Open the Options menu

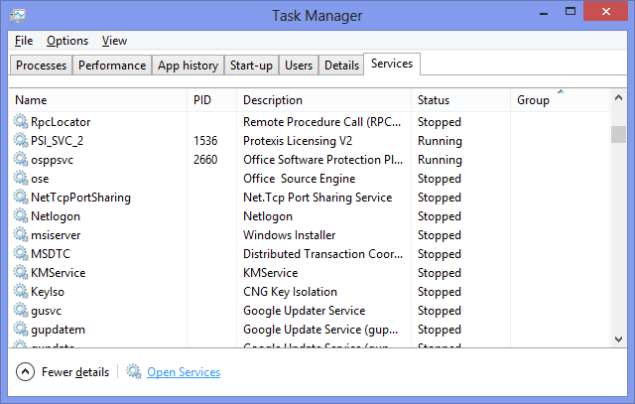tap(67, 41)
